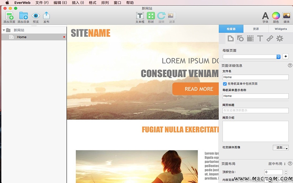Image resolution: width=293 pixels, height=183 pixels.
Task: Select the LOREM IPSUM heading on canvas
Action: (190, 61)
